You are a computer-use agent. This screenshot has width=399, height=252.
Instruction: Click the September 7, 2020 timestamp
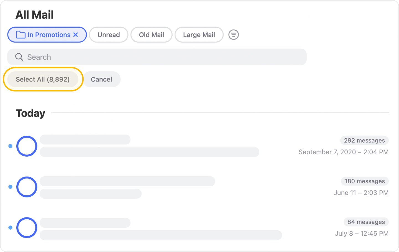(x=343, y=152)
